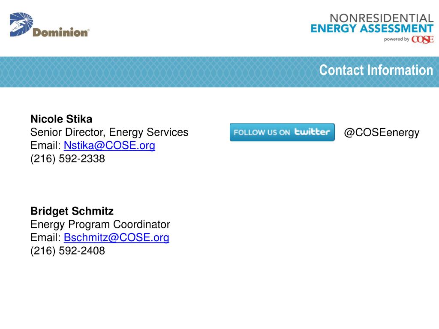The width and height of the screenshot is (439, 329).
Task: Click the blue patterned header band
Action: 219,72
